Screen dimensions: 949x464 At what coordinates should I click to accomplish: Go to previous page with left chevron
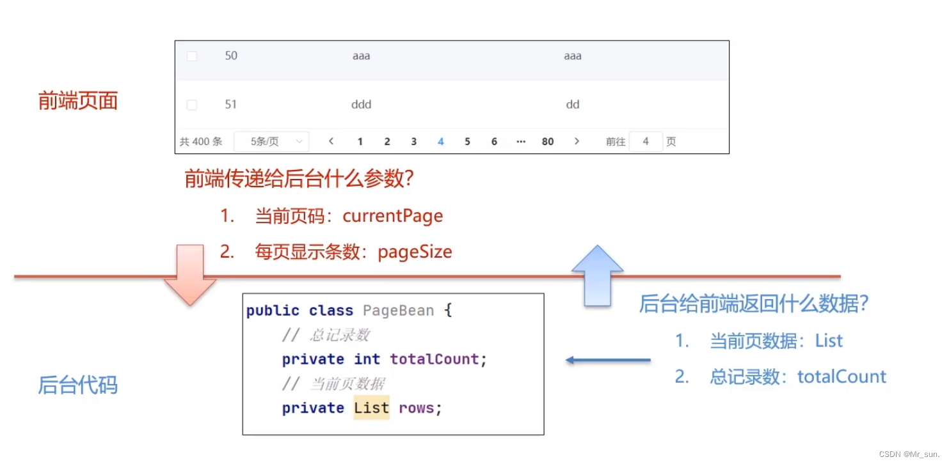point(331,141)
